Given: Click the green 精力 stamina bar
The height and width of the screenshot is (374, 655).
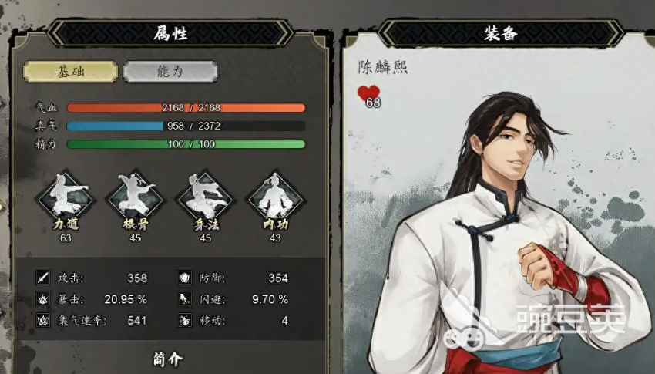Looking at the screenshot, I should 186,144.
